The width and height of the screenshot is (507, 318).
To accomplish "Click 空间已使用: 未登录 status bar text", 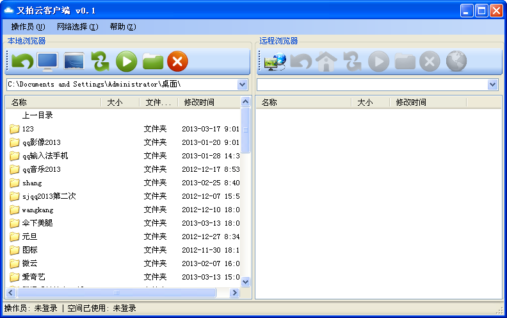I will pyautogui.click(x=102, y=308).
